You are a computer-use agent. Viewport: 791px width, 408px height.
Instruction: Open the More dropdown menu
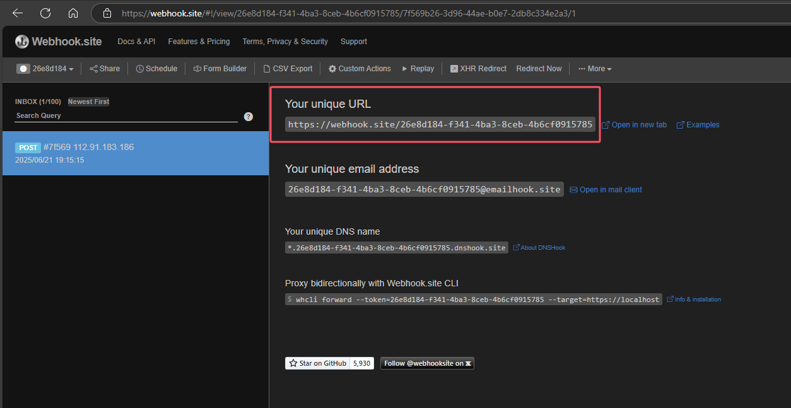(x=595, y=69)
